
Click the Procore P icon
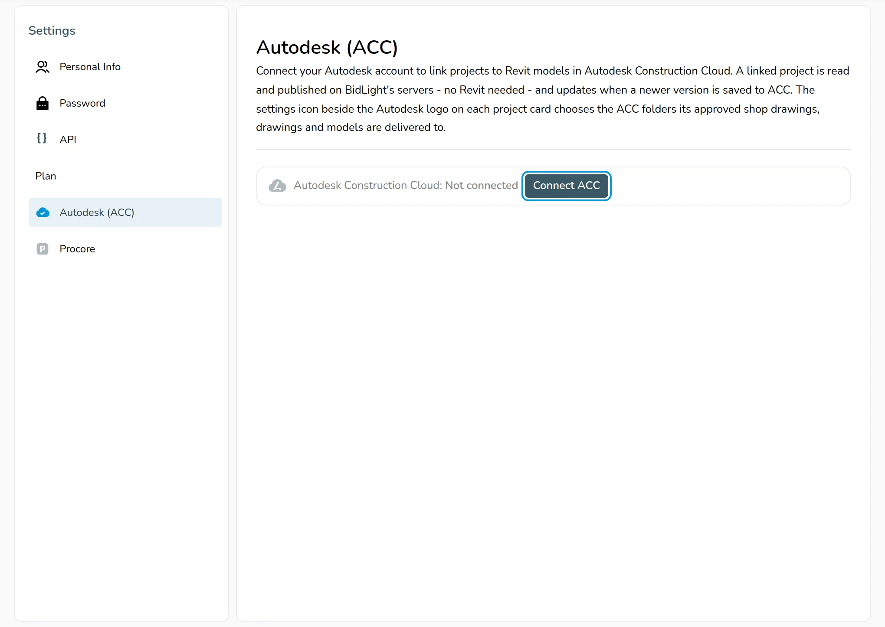tap(42, 249)
